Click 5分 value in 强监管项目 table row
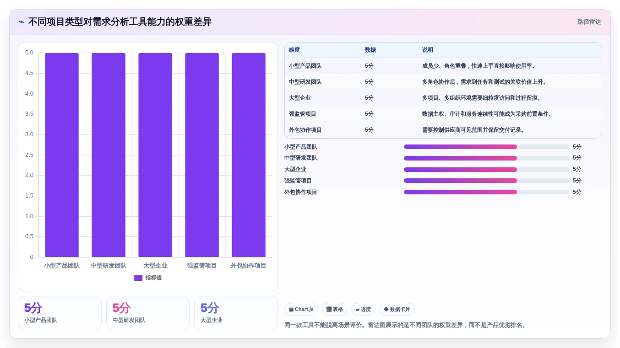 coord(369,114)
